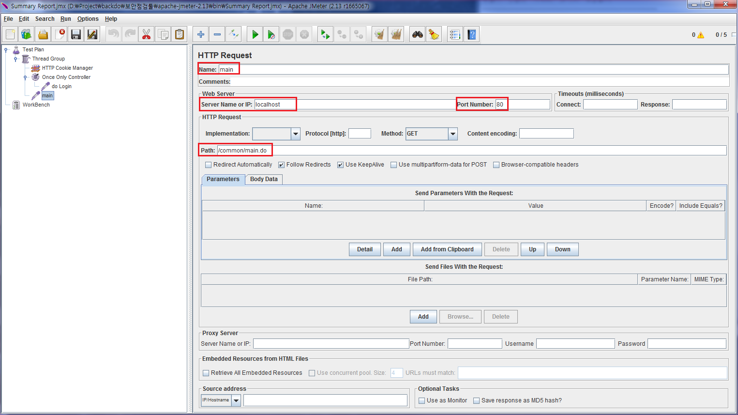The image size is (738, 415).
Task: Open the Edit menu
Action: [24, 19]
